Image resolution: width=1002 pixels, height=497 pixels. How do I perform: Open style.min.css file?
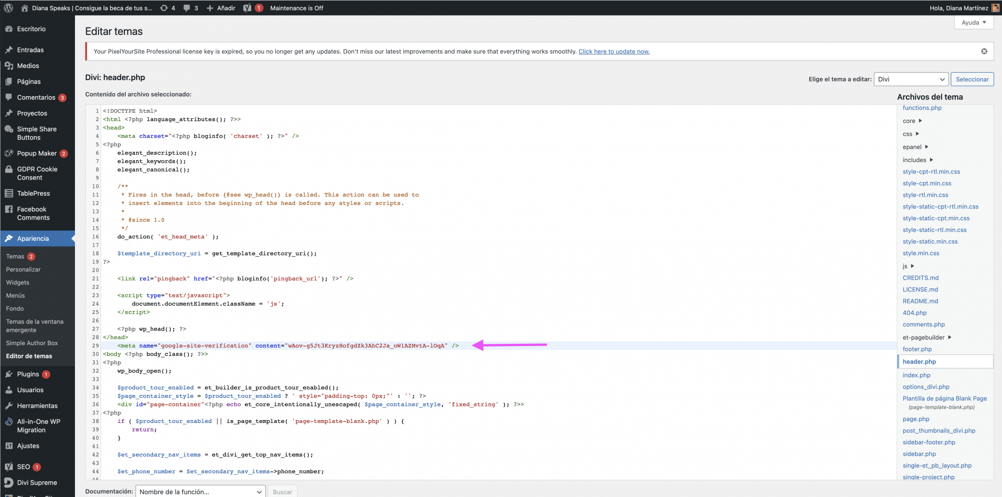[921, 253]
